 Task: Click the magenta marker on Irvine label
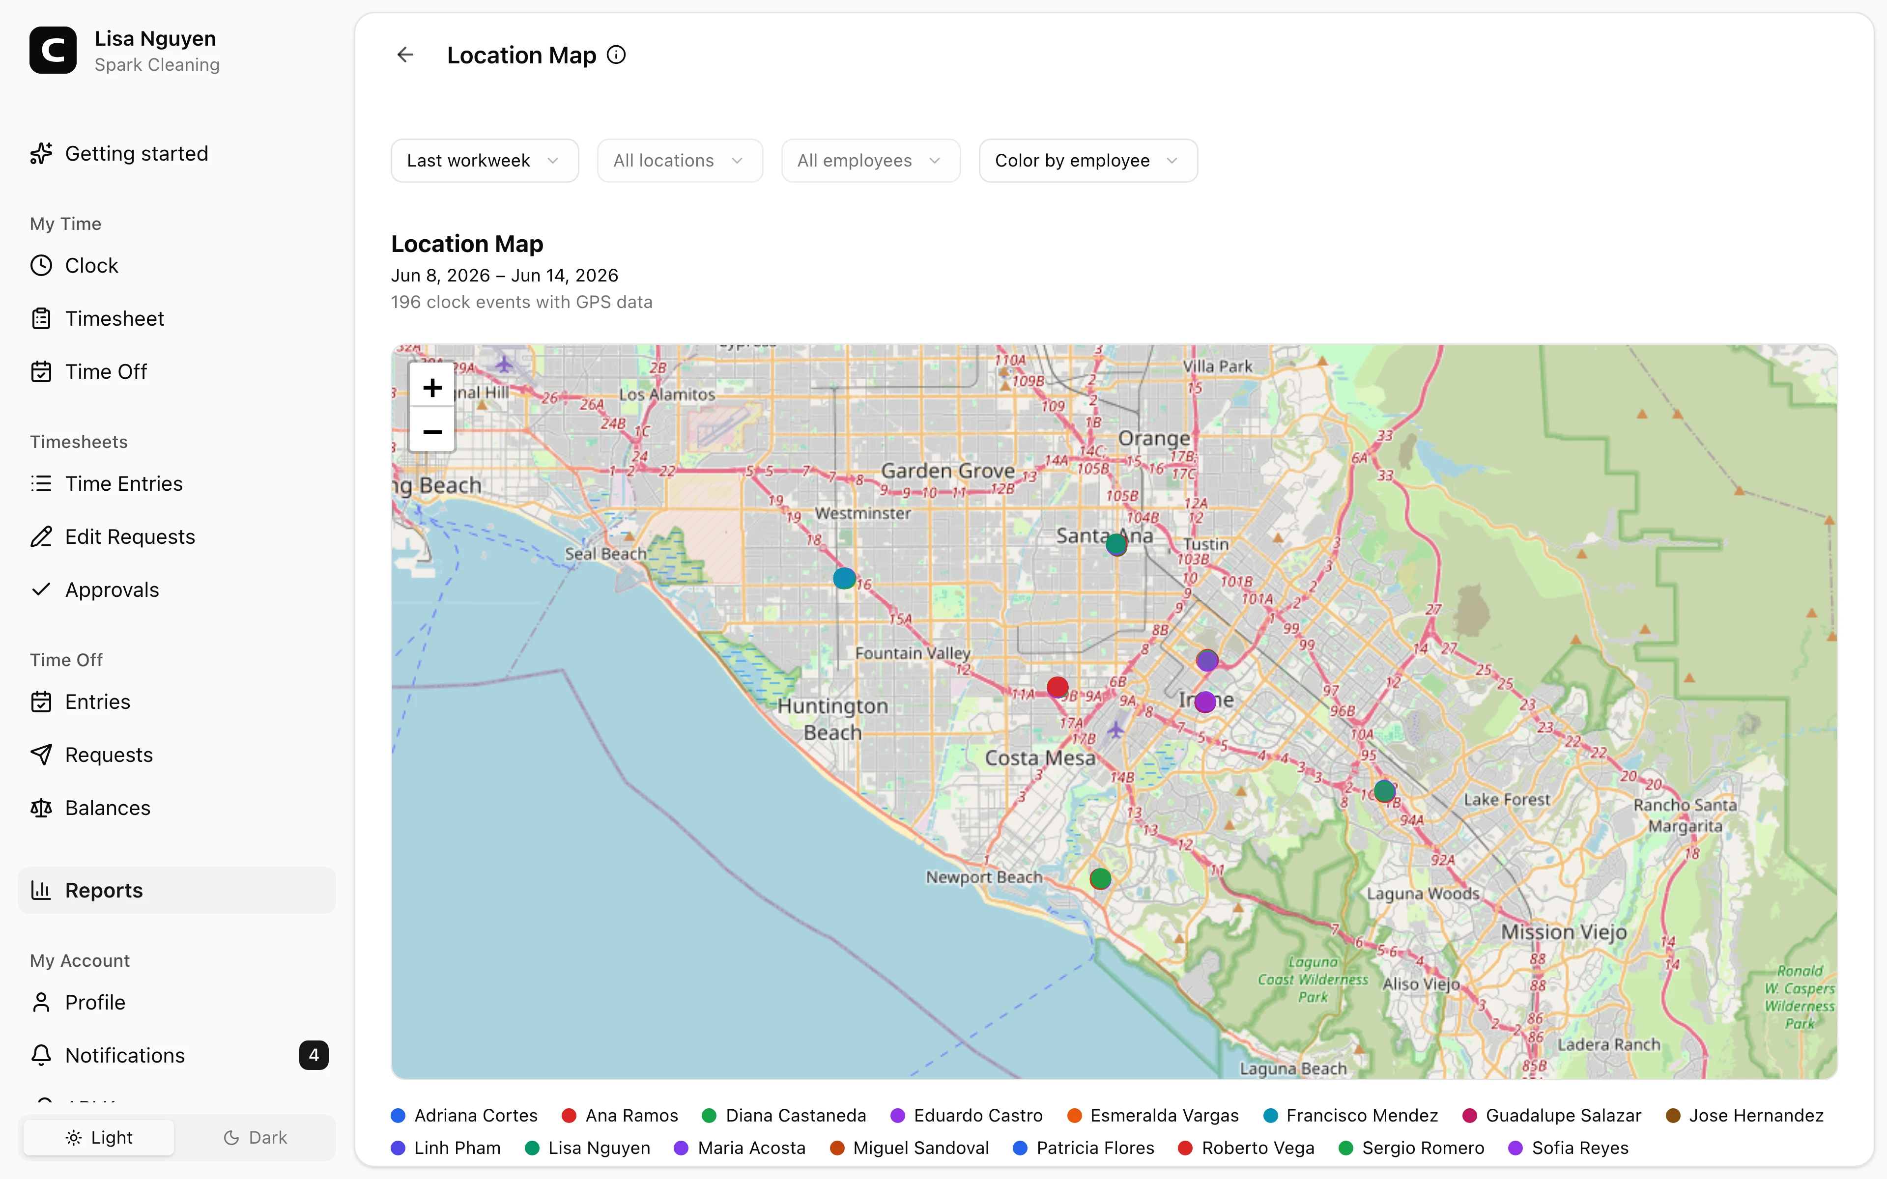(1205, 702)
